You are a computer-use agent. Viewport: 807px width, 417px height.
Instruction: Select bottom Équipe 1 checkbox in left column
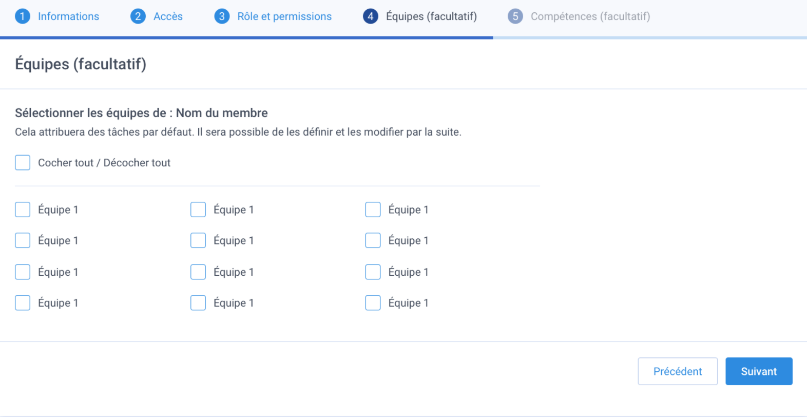23,303
